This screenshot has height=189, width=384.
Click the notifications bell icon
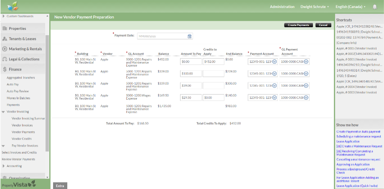pyautogui.click(x=375, y=7)
